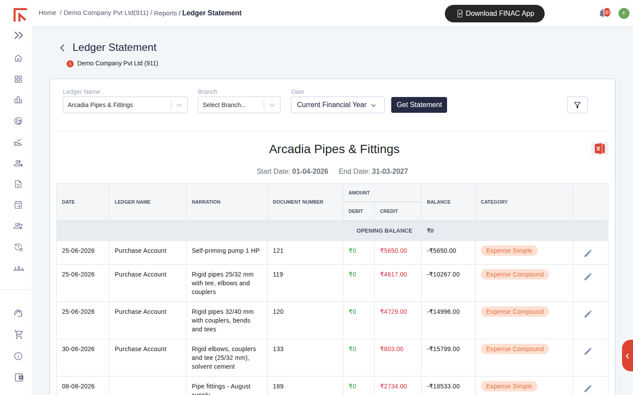Screen dimensions: 633x395
Task: Click Get Statement button
Action: 419,105
